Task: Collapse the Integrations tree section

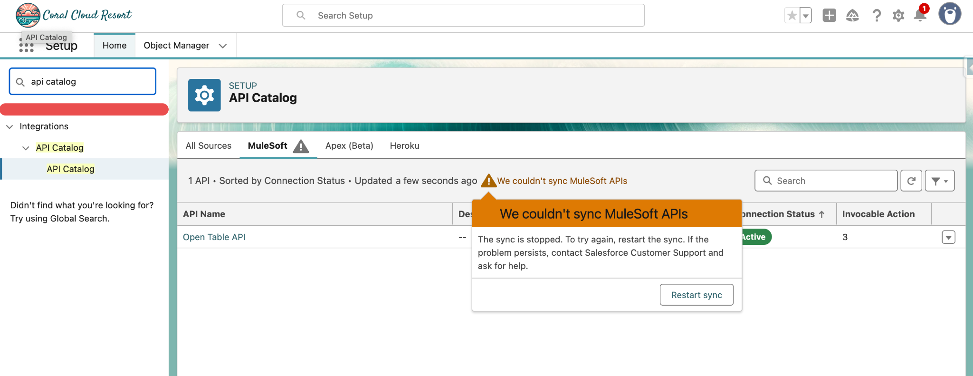Action: click(x=10, y=126)
